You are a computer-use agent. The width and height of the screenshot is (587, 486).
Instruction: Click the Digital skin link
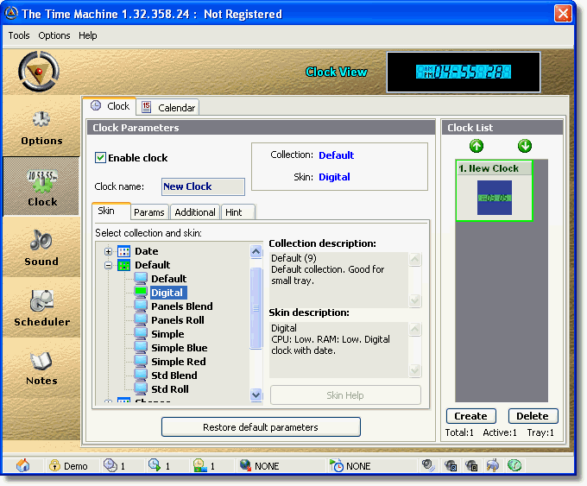(334, 177)
